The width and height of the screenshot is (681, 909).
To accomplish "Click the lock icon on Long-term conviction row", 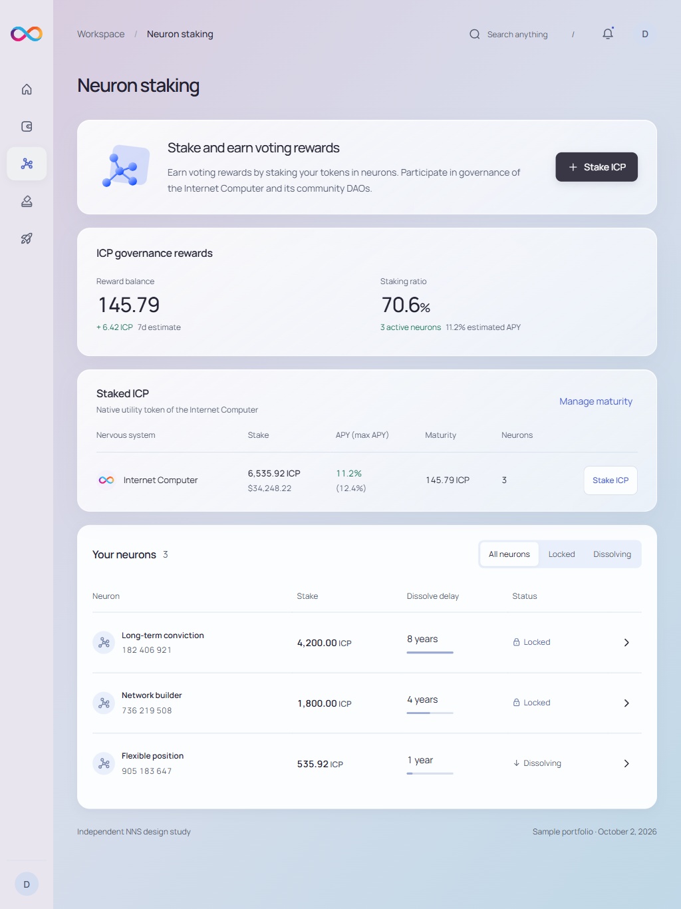I will [516, 642].
